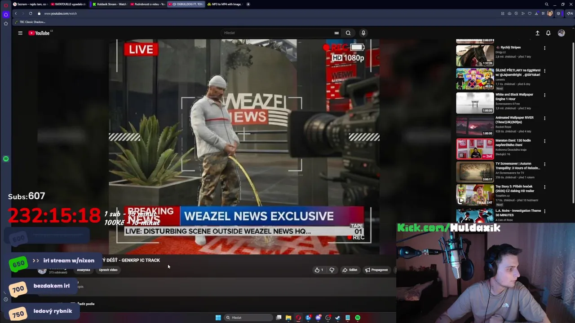Open Opera AI assistant button
This screenshot has width=575, height=323.
pyautogui.click(x=570, y=13)
